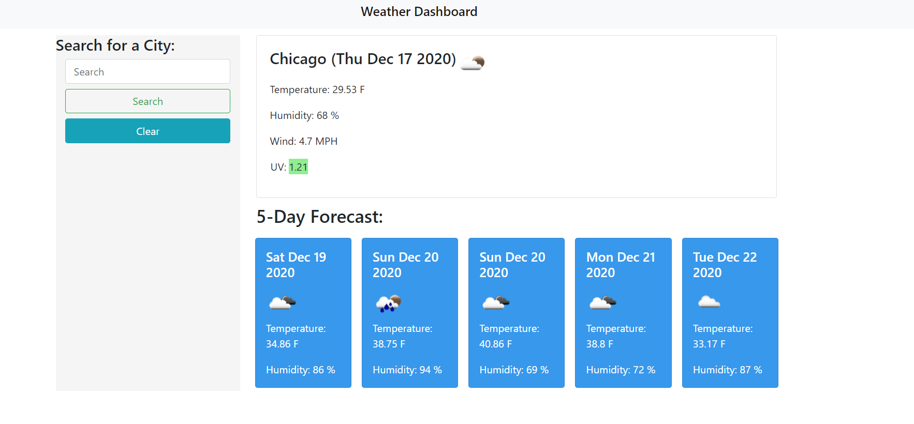Click the 5-Day Forecast heading

tap(319, 217)
